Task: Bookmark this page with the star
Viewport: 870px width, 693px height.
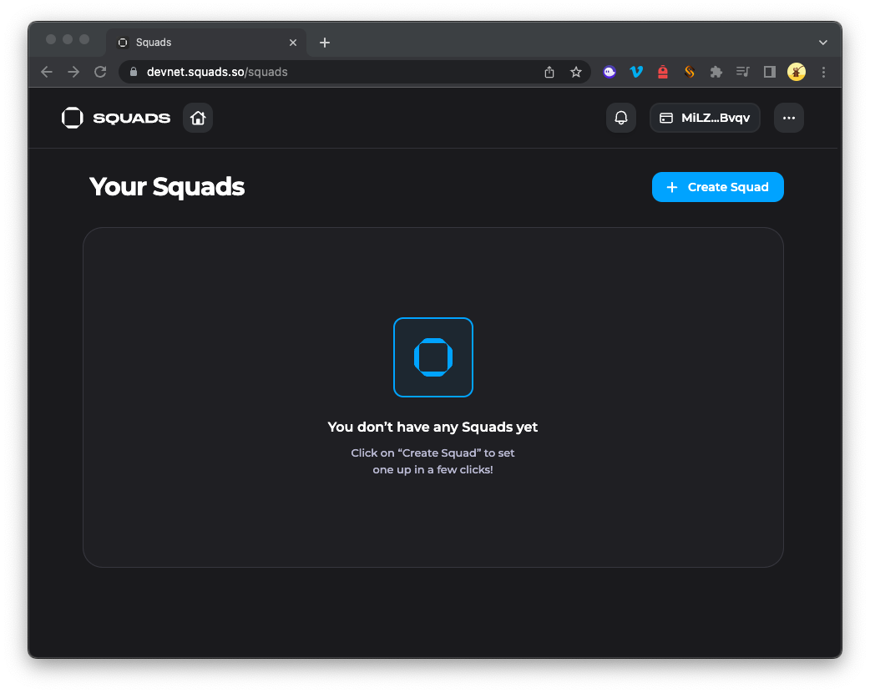Action: (576, 72)
